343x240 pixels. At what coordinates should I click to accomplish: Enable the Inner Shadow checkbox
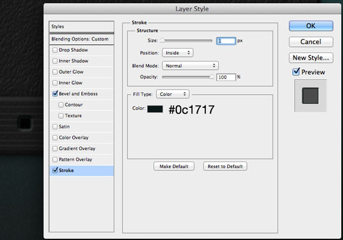point(55,61)
